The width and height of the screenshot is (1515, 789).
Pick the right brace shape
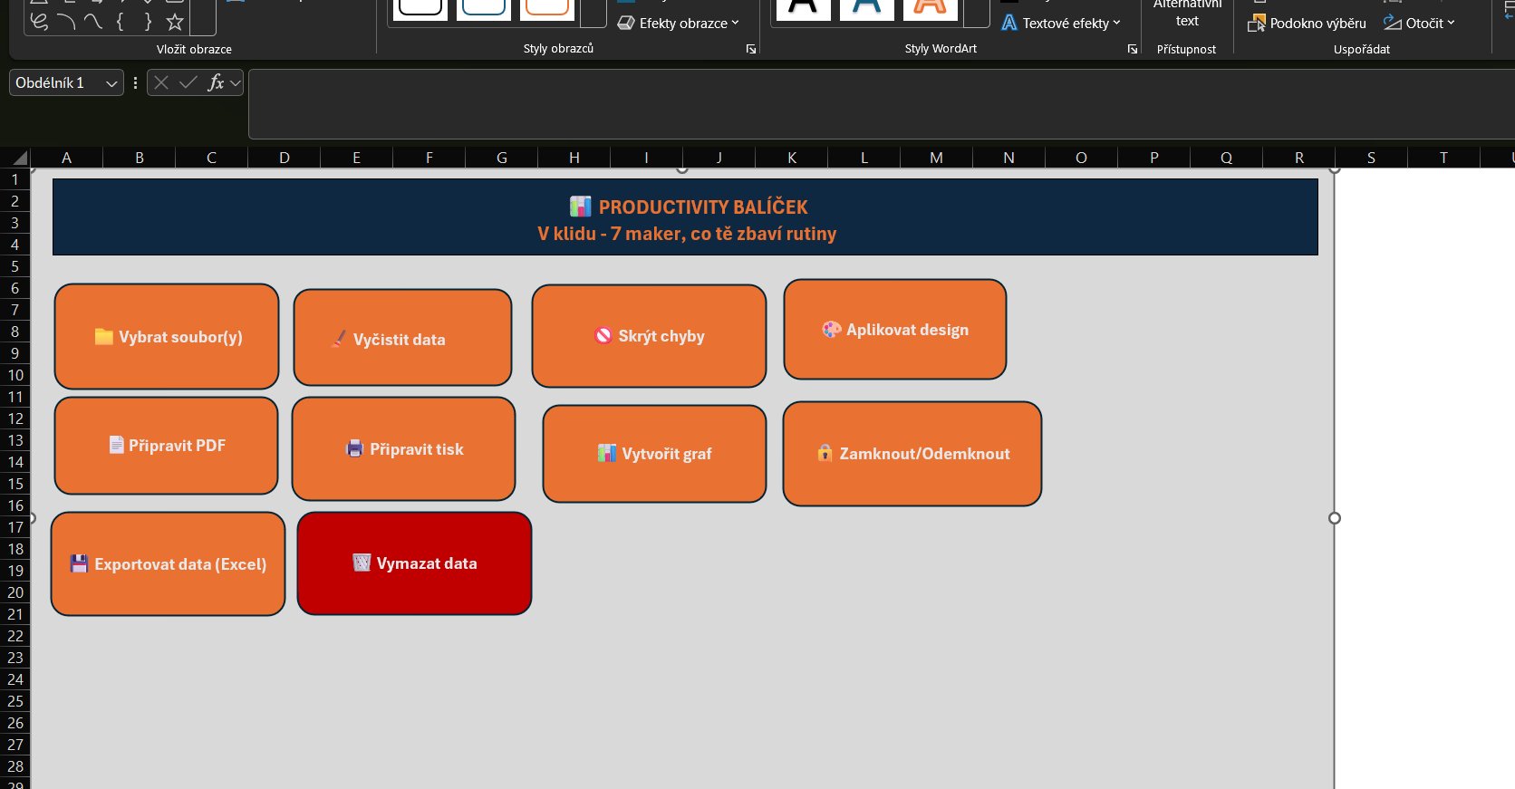click(x=148, y=22)
